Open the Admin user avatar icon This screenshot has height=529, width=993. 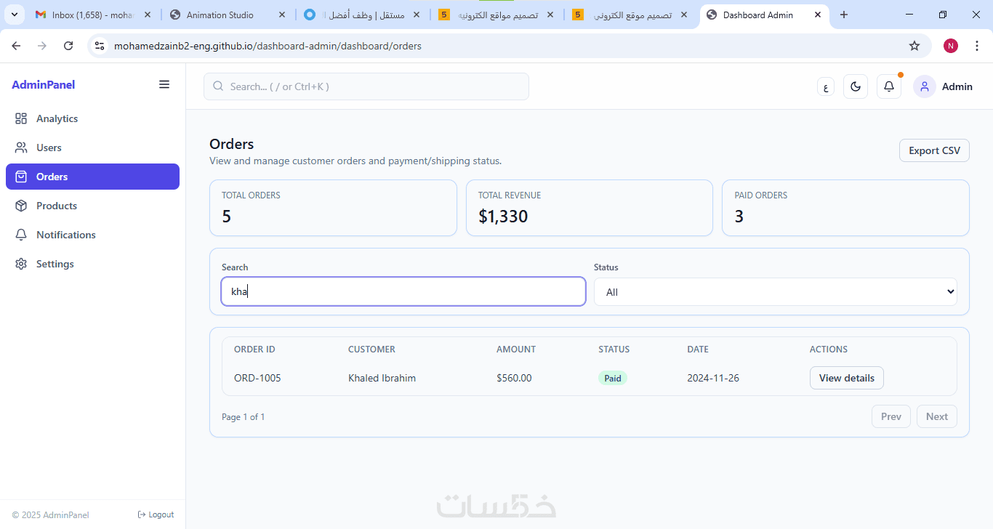coord(925,86)
